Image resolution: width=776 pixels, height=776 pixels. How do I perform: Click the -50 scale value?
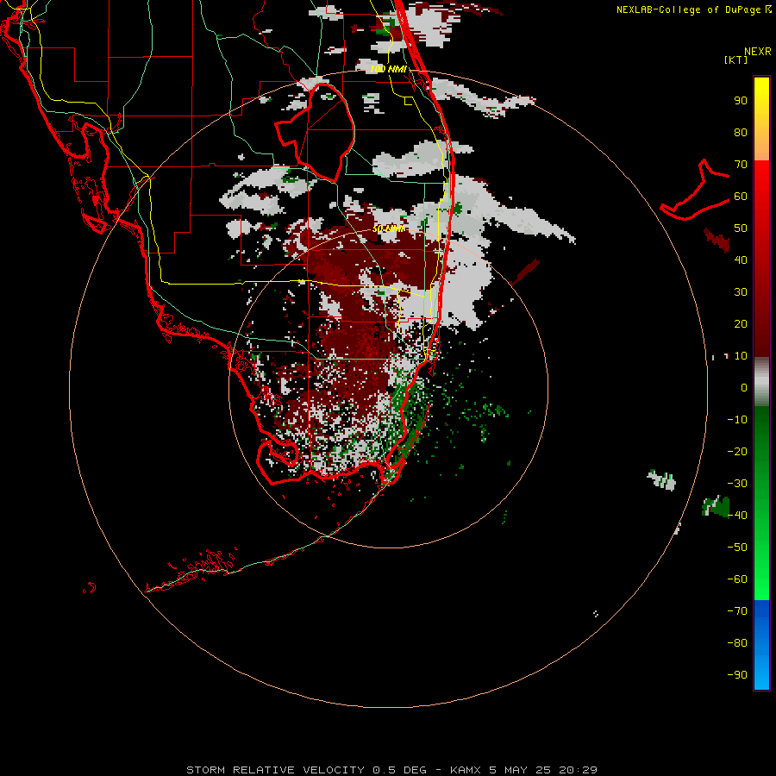point(737,547)
